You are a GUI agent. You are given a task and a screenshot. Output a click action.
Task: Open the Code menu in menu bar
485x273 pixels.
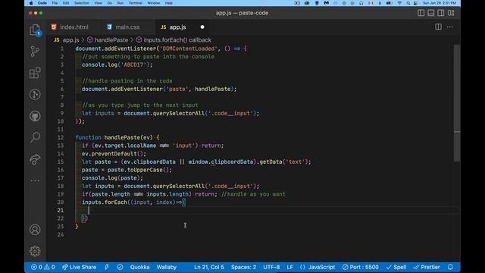tap(42, 3)
